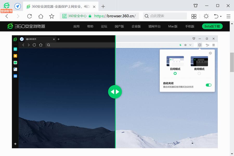The image size is (234, 156).
Task: Click the page vertical scrollbar thumb
Action: point(232,62)
